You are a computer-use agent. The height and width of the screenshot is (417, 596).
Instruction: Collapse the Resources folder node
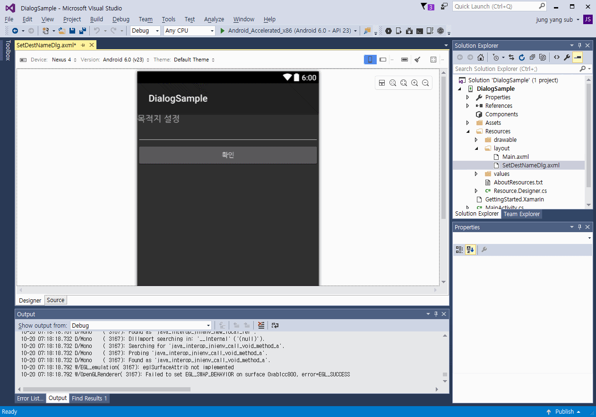pos(468,131)
